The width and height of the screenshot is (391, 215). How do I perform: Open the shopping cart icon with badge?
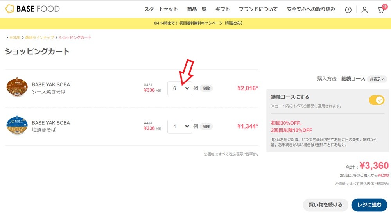click(x=382, y=9)
